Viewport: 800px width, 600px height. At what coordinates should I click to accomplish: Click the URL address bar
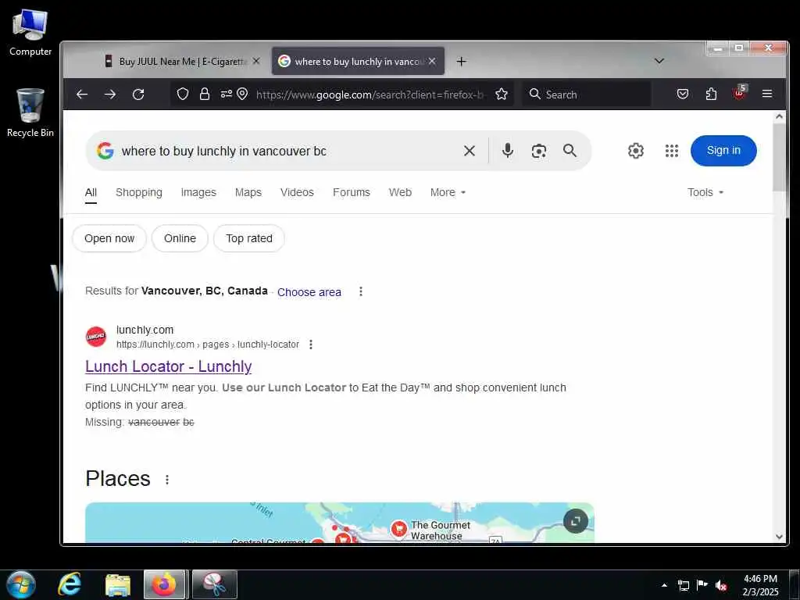pos(370,95)
